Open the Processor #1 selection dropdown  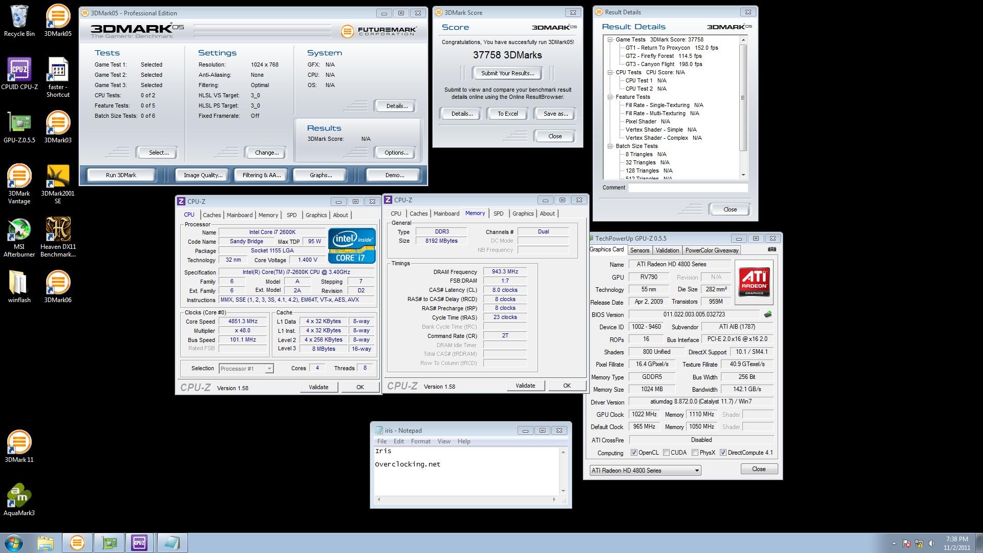(246, 369)
